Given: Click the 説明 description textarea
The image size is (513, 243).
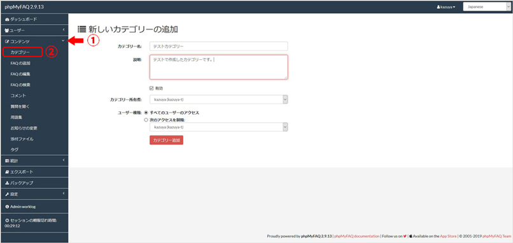Looking at the screenshot, I should point(218,67).
